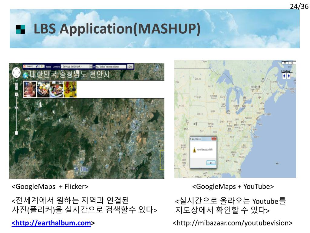This screenshot has height=233, width=310.
Task: Click the globe icon beside location title
Action: tap(25, 75)
